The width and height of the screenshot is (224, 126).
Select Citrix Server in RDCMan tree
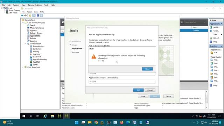coord(13,13)
